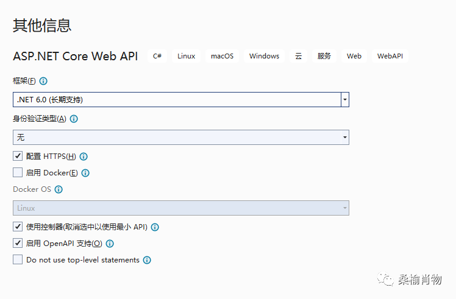Click the info icon beside 启用 Docker(E)
Screen dimensions: 456x299
85,173
